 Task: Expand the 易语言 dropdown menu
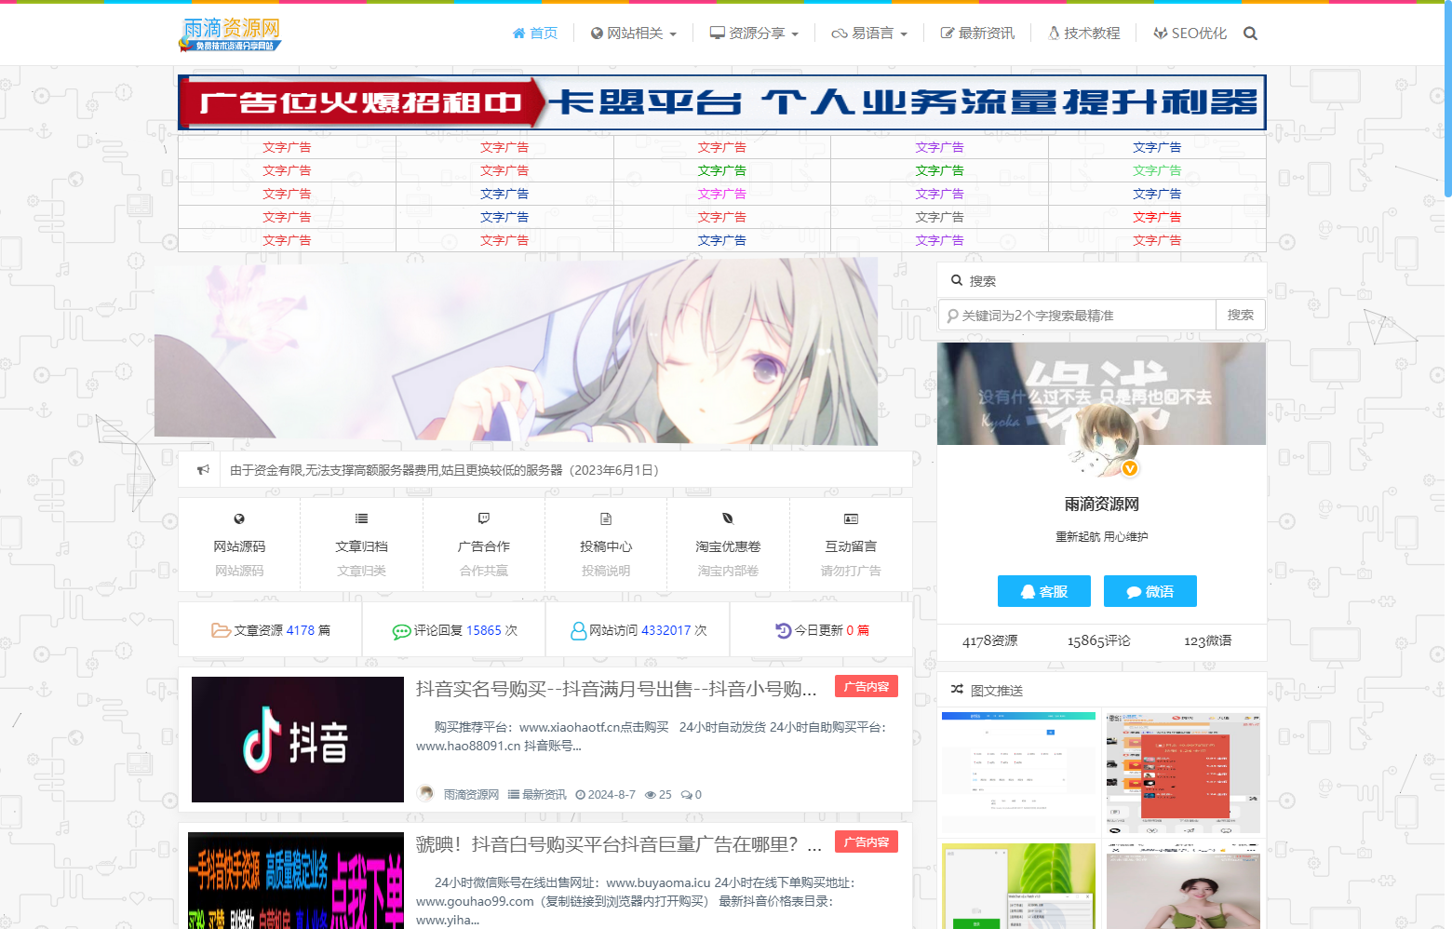point(869,34)
